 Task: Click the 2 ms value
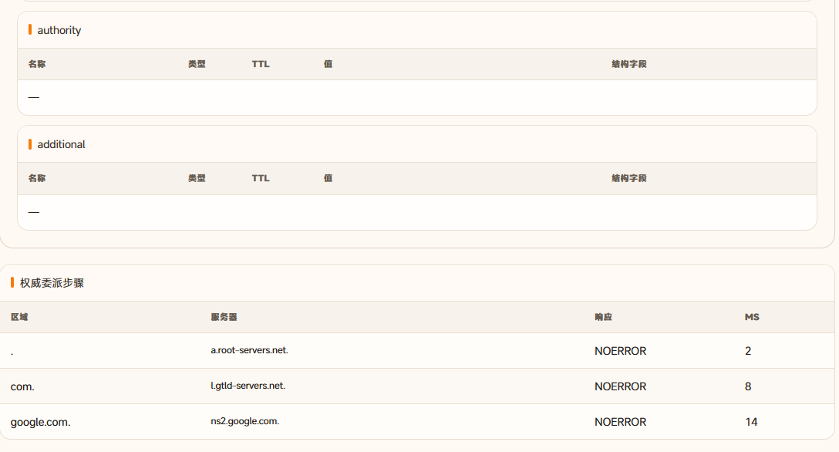[x=748, y=352]
